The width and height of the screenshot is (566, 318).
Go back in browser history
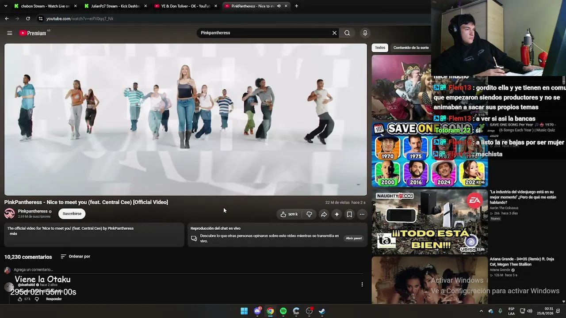7,19
